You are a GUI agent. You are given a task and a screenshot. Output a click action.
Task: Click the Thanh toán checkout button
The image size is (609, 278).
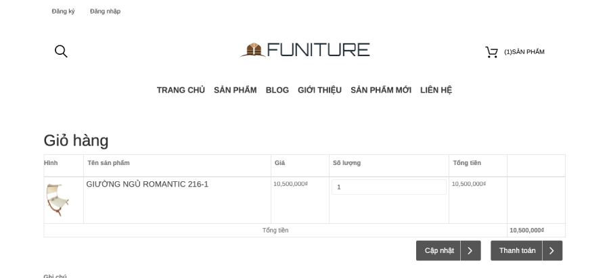pyautogui.click(x=526, y=251)
